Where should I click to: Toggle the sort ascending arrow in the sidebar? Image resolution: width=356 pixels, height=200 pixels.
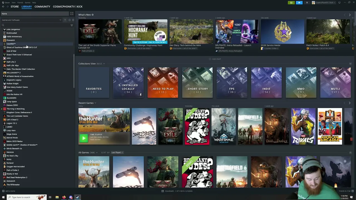click(65, 20)
